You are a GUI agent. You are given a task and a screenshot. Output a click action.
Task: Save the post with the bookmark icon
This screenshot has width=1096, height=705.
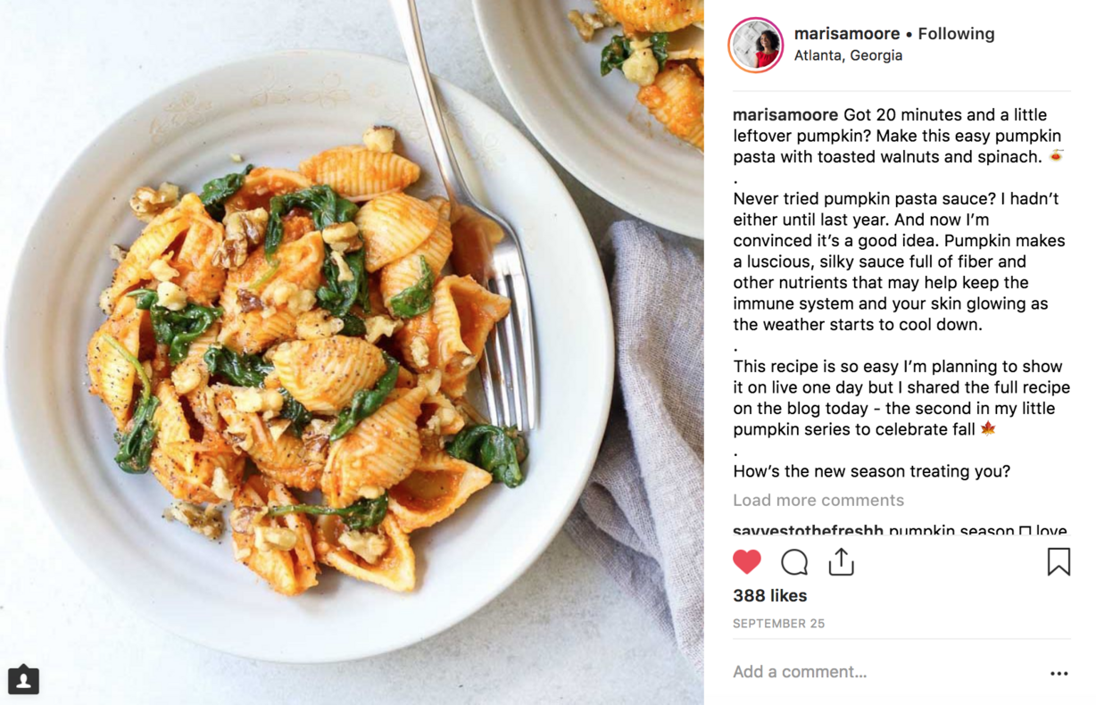pyautogui.click(x=1059, y=561)
